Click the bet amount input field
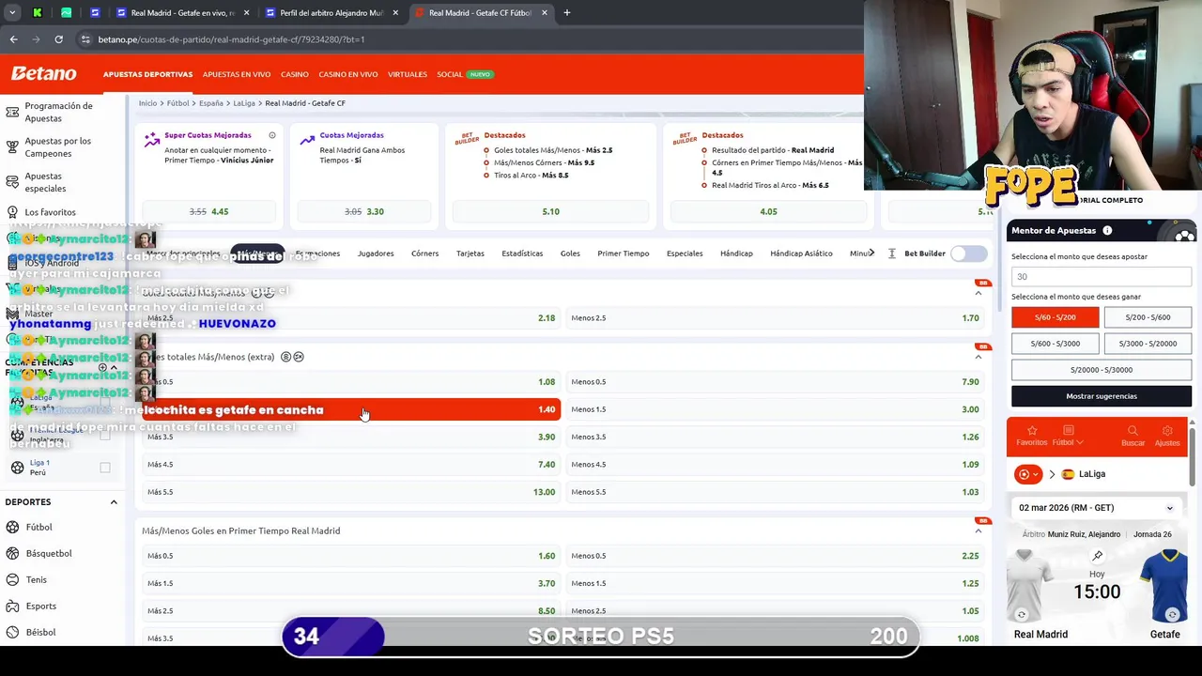Image resolution: width=1202 pixels, height=676 pixels. point(1102,277)
